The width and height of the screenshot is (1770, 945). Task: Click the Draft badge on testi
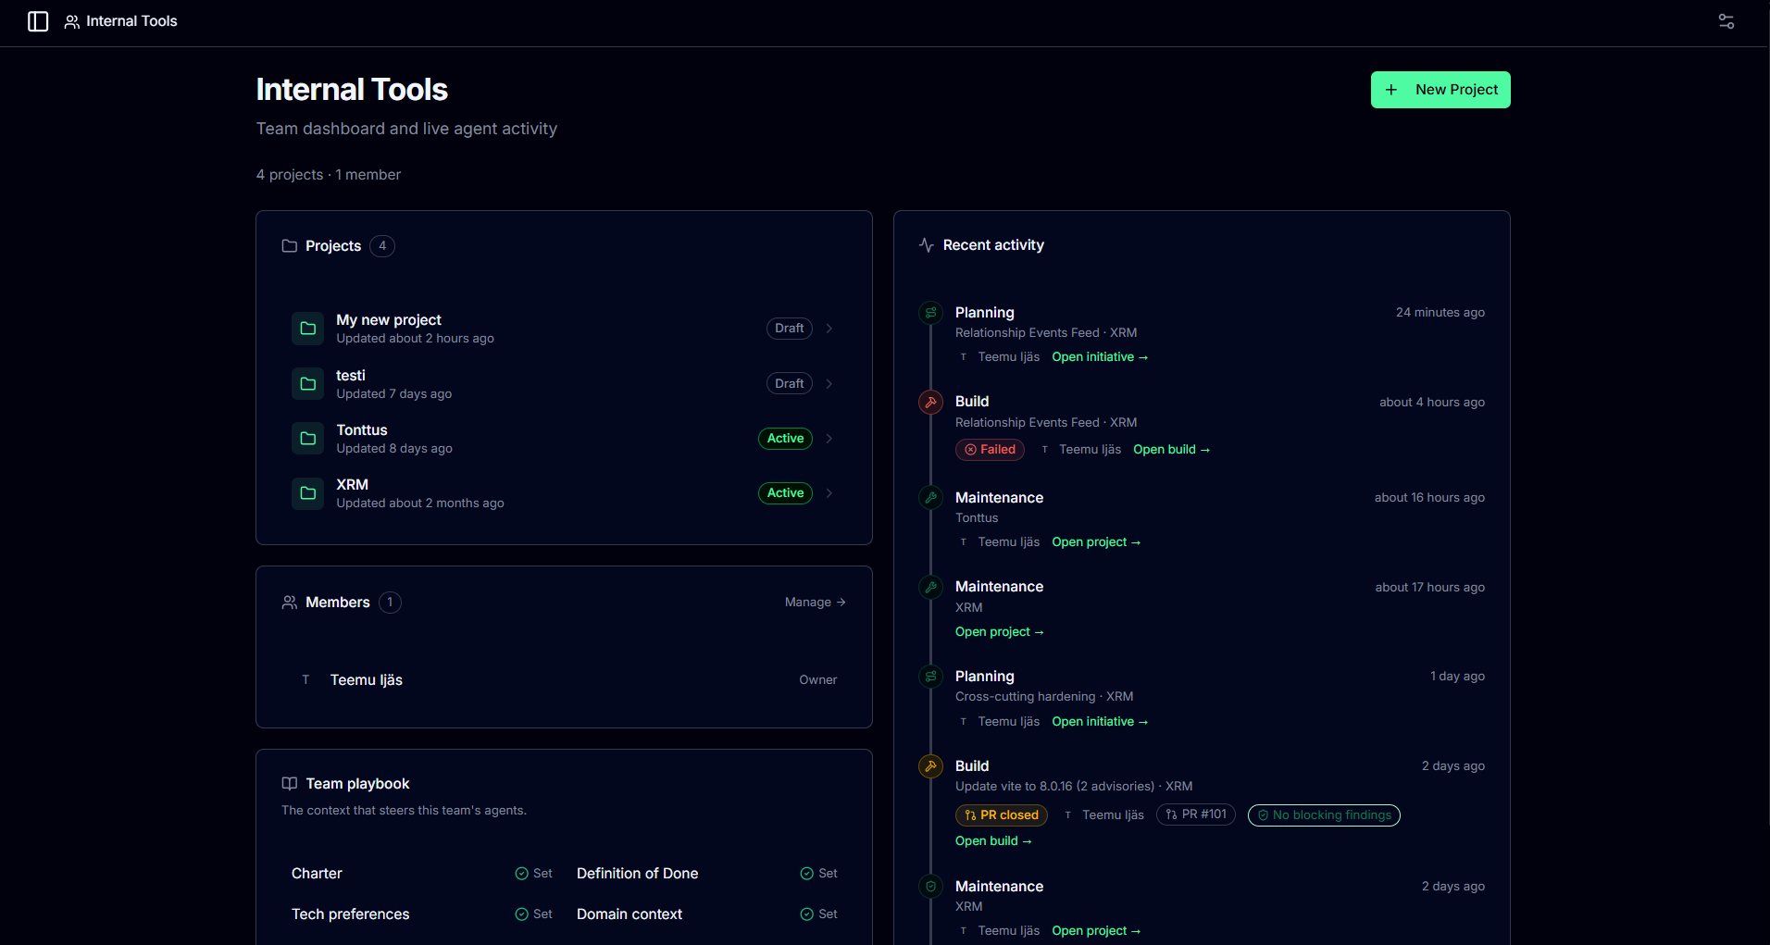790,383
